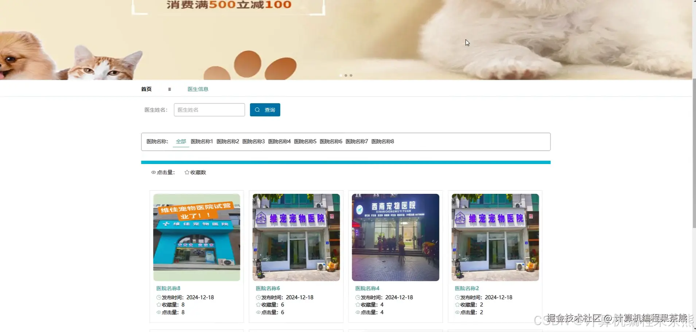696x332 pixels.
Task: Click the star icon beside 收藏数 sort label
Action: [x=186, y=172]
